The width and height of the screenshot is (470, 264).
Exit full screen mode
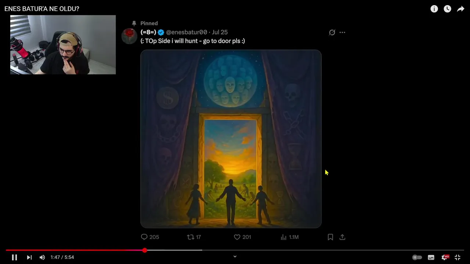[x=458, y=257]
